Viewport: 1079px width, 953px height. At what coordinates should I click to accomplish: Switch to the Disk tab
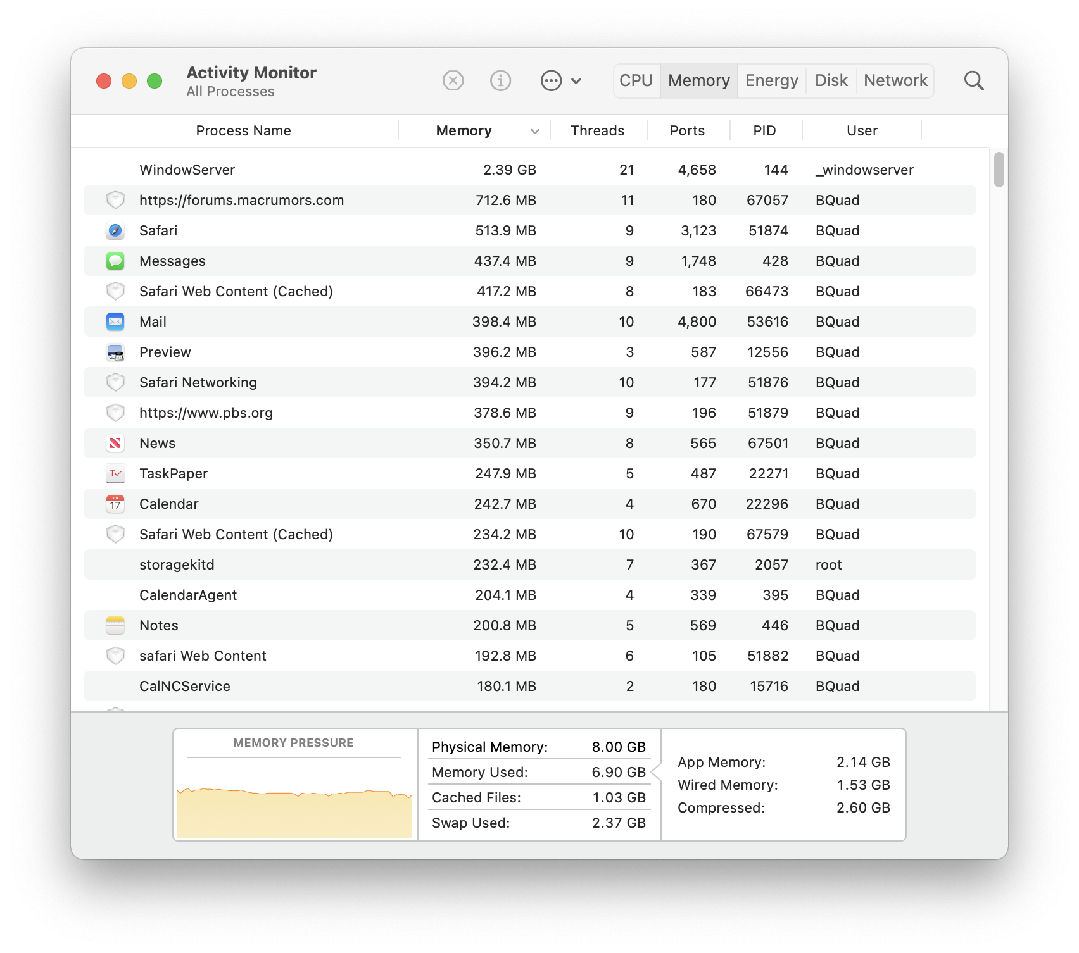[831, 81]
